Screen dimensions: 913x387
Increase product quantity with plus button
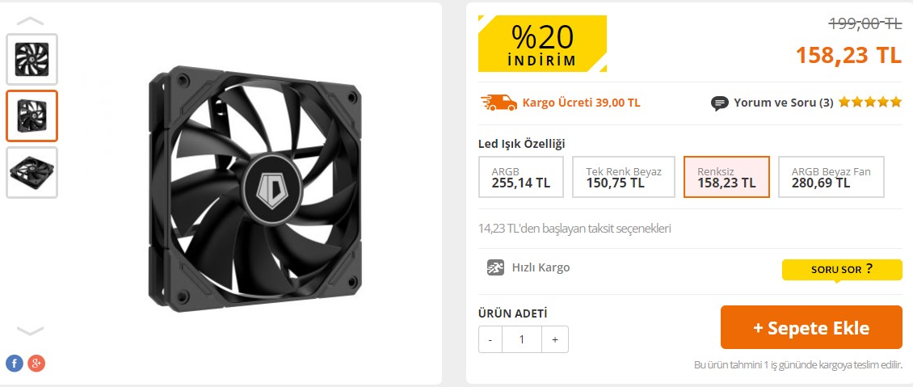[x=555, y=339]
